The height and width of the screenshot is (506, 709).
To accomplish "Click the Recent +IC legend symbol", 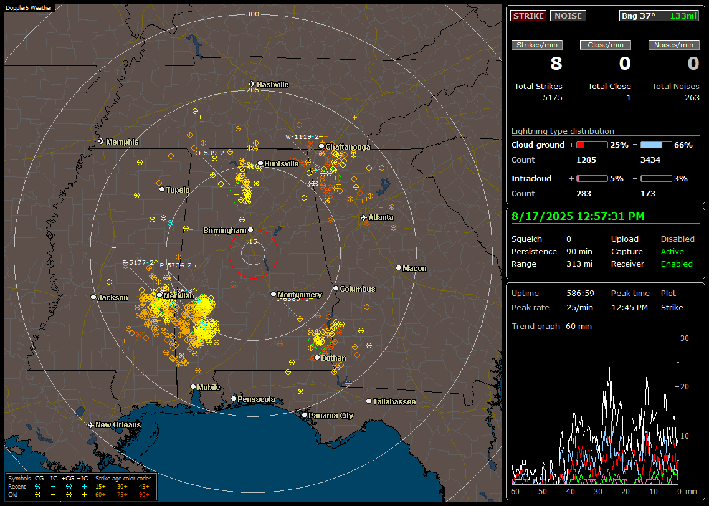I will coord(84,487).
